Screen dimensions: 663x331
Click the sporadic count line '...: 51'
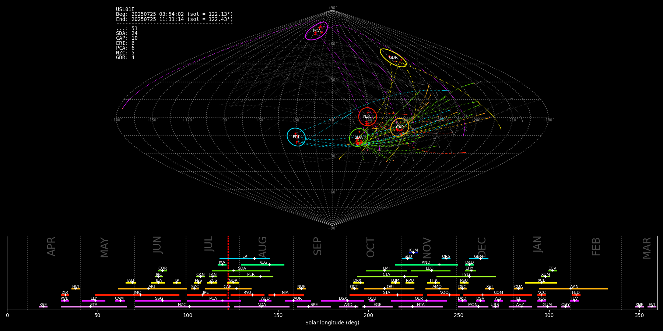tap(127, 28)
